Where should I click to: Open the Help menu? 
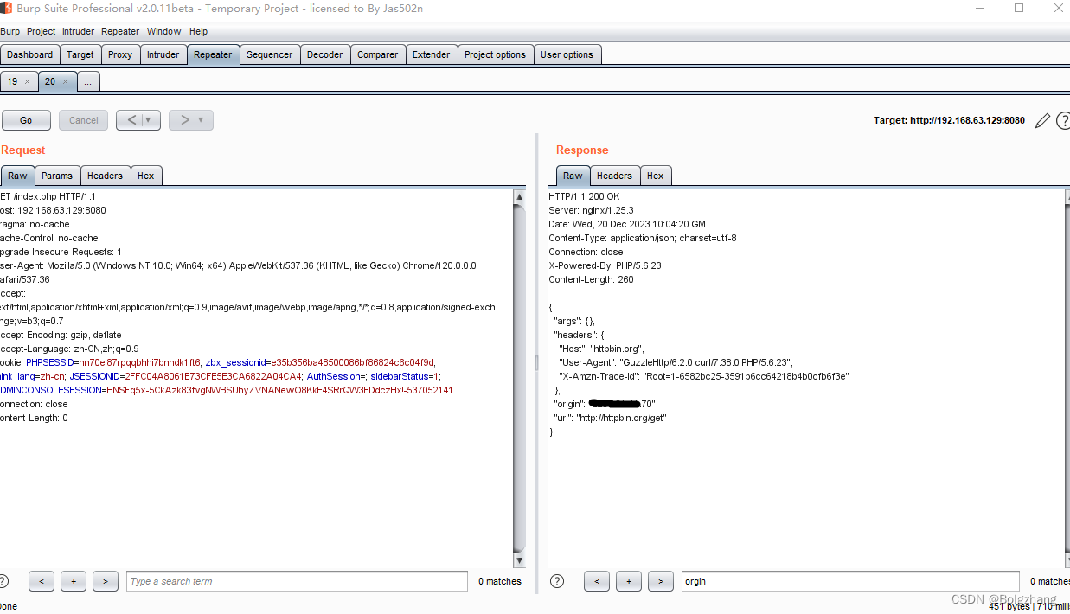point(199,31)
